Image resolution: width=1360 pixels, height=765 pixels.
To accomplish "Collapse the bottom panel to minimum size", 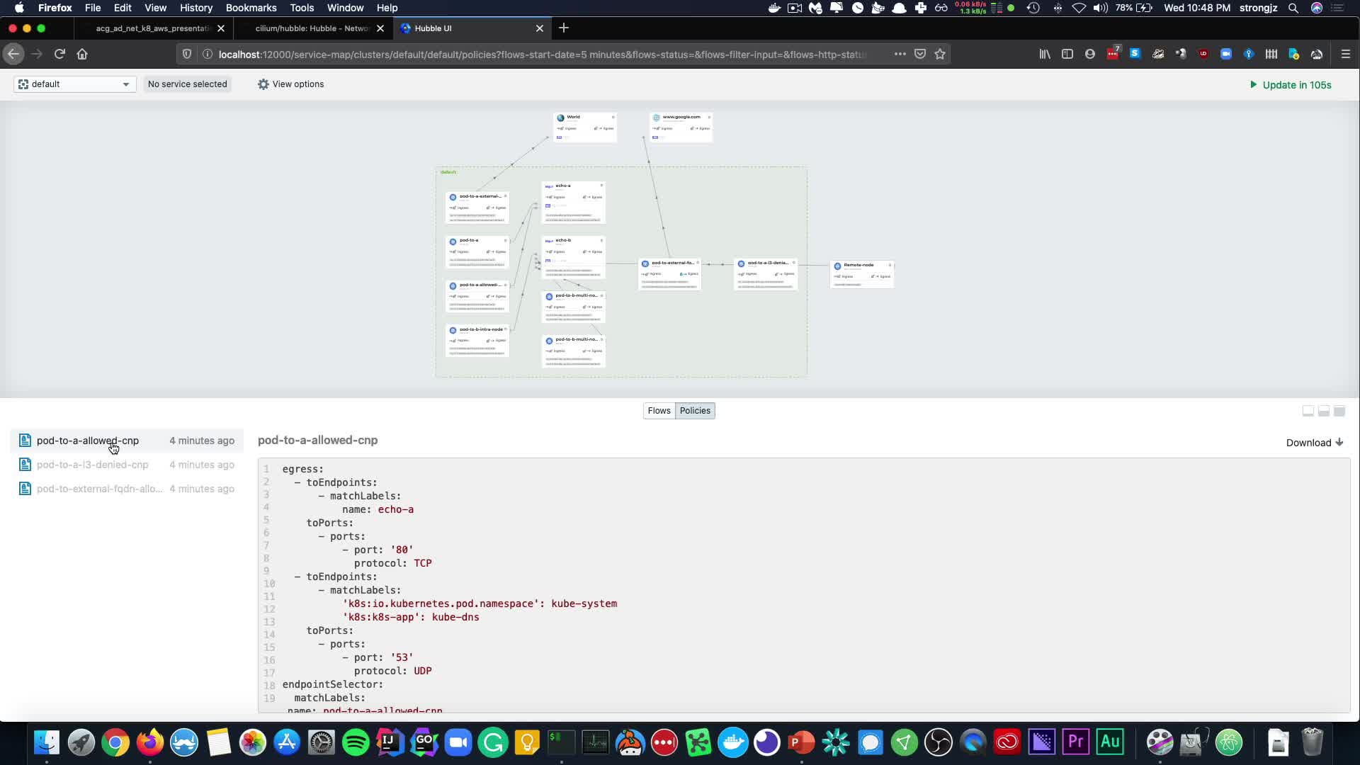I will tap(1308, 411).
